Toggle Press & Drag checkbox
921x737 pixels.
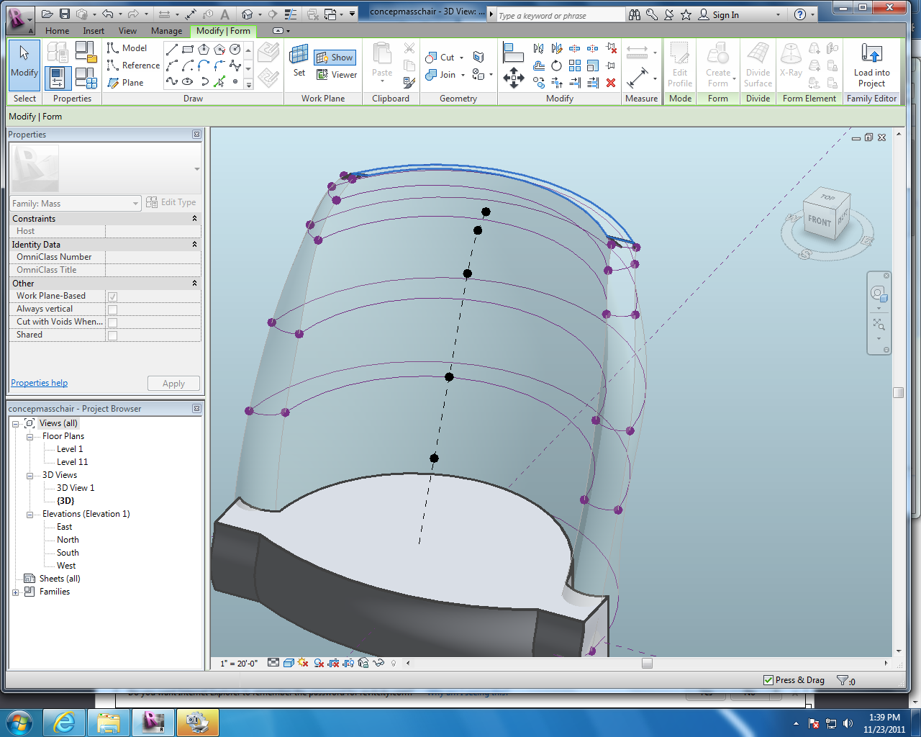click(x=768, y=680)
